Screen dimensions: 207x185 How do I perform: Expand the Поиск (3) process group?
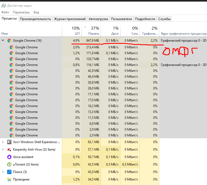3,172
